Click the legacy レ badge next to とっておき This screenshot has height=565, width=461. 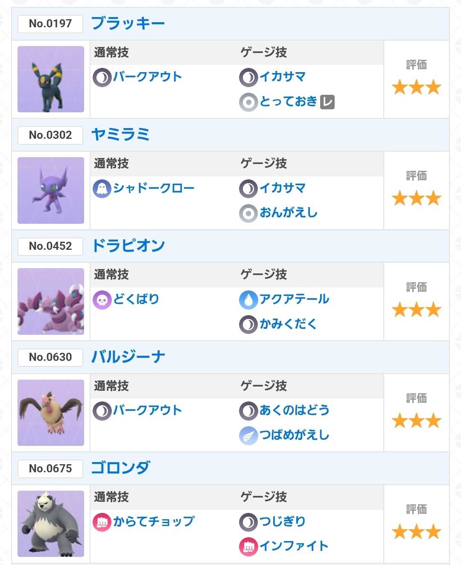(327, 102)
